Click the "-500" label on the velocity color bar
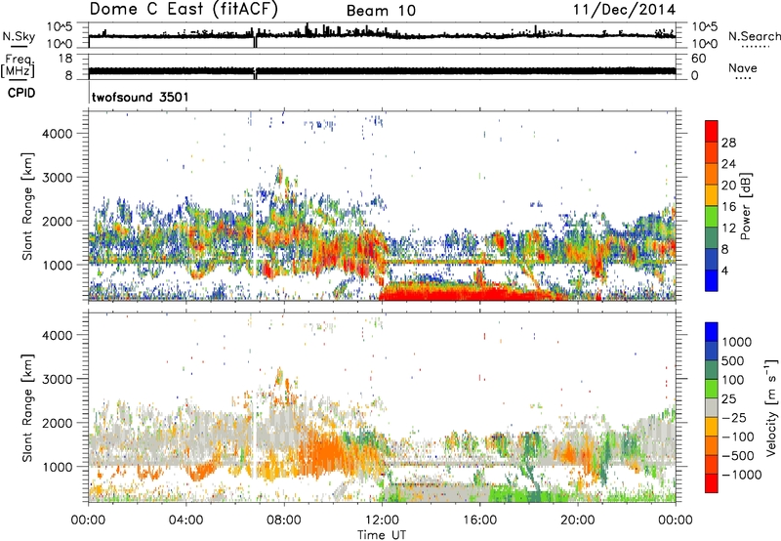The width and height of the screenshot is (781, 541). pyautogui.click(x=737, y=456)
